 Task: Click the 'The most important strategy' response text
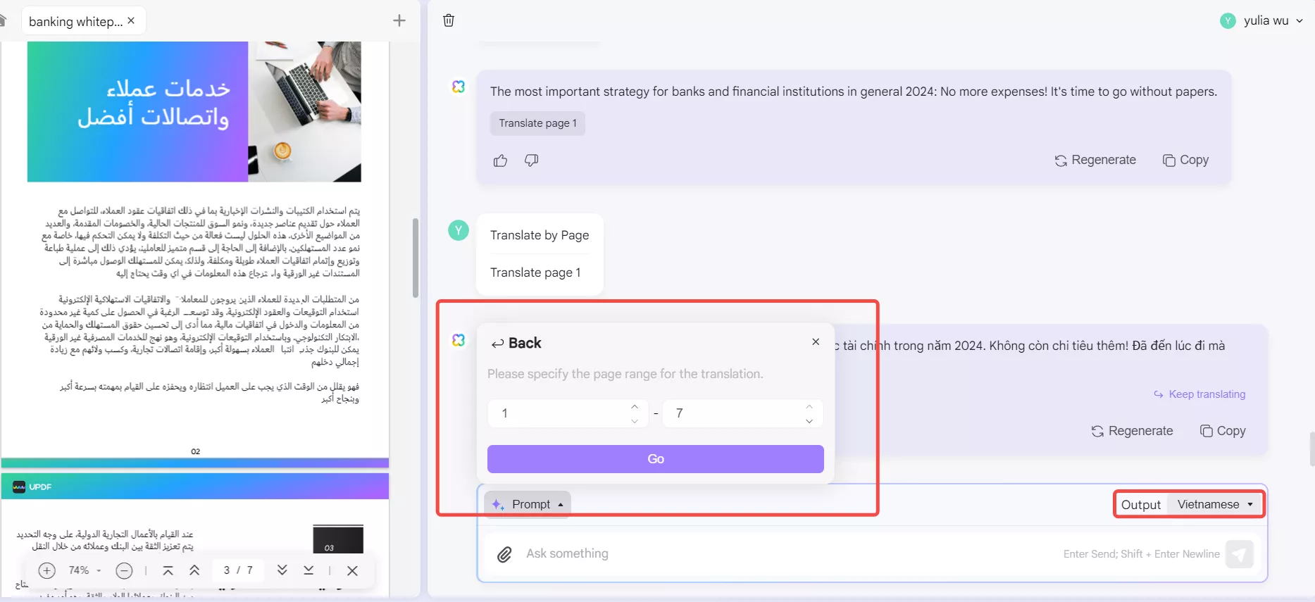pyautogui.click(x=854, y=92)
